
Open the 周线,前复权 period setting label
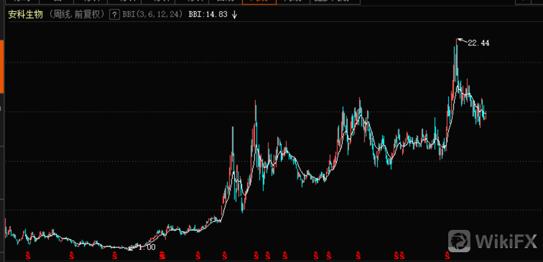(x=76, y=14)
